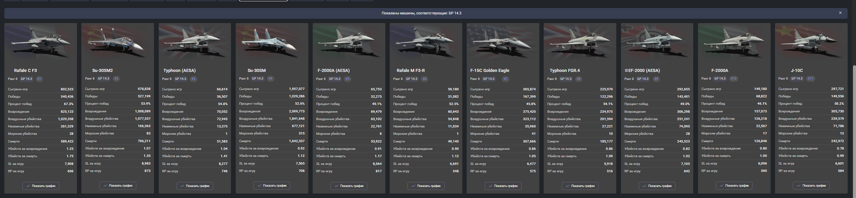Open the Typhoon FGR.4 aircraft image
Image resolution: width=856 pixels, height=198 pixels.
coord(580,42)
